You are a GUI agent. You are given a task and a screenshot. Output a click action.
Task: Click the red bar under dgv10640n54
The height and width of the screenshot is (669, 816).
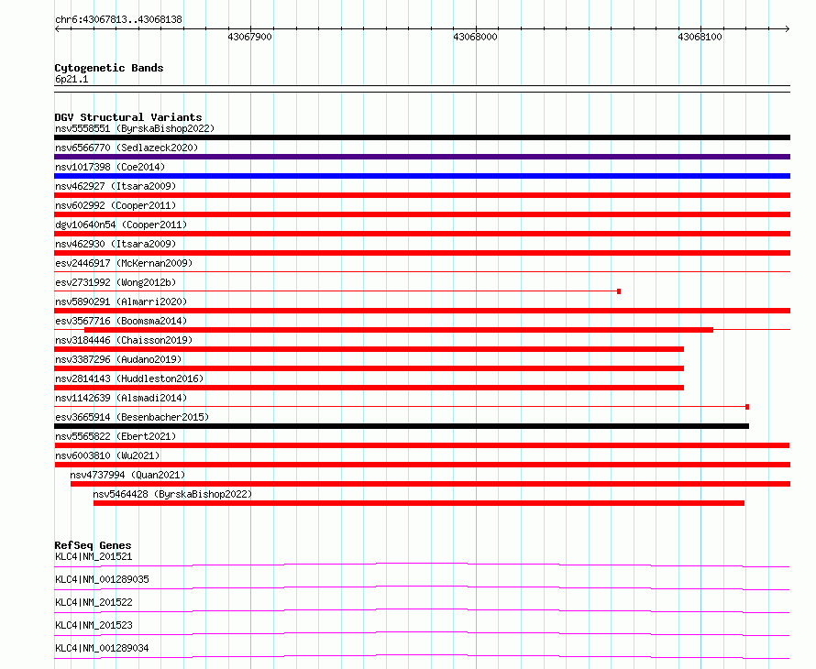coord(422,234)
